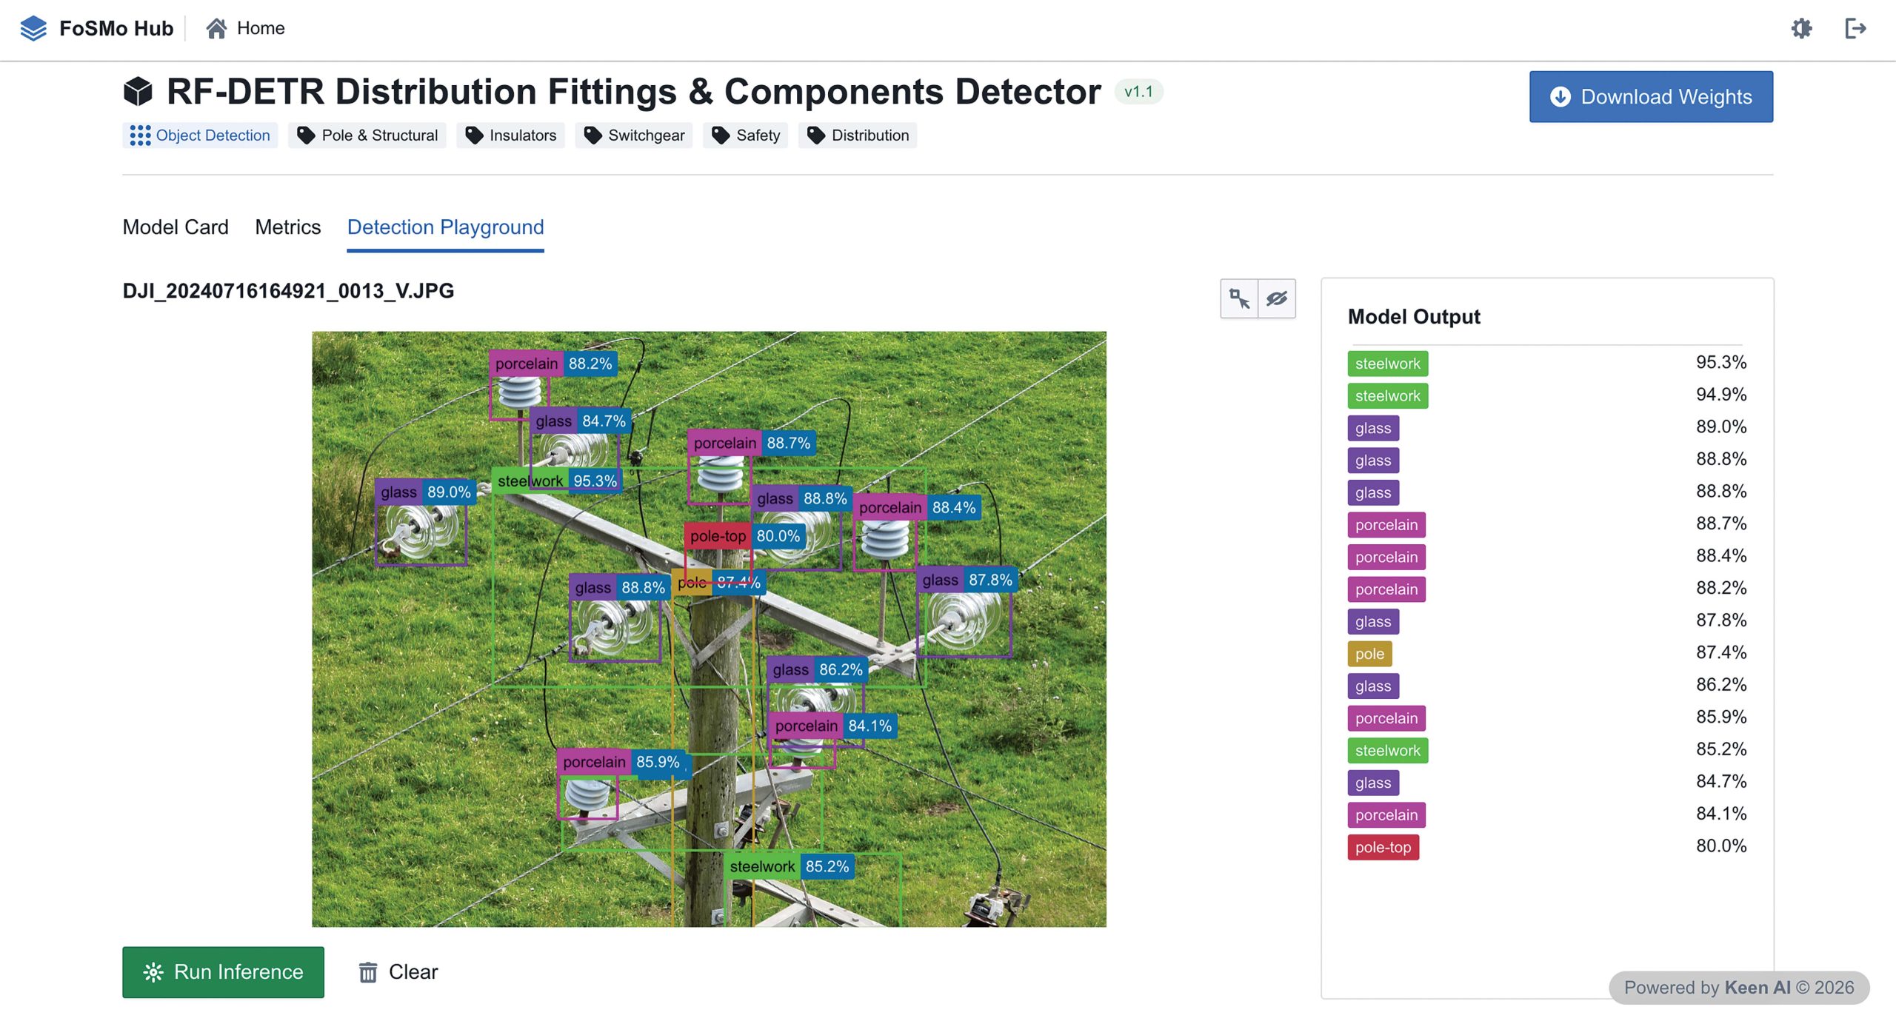Viewport: 1896px width, 1024px height.
Task: Click the v1.1 version badge
Action: pos(1139,92)
